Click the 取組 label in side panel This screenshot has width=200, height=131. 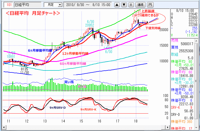click(x=175, y=55)
